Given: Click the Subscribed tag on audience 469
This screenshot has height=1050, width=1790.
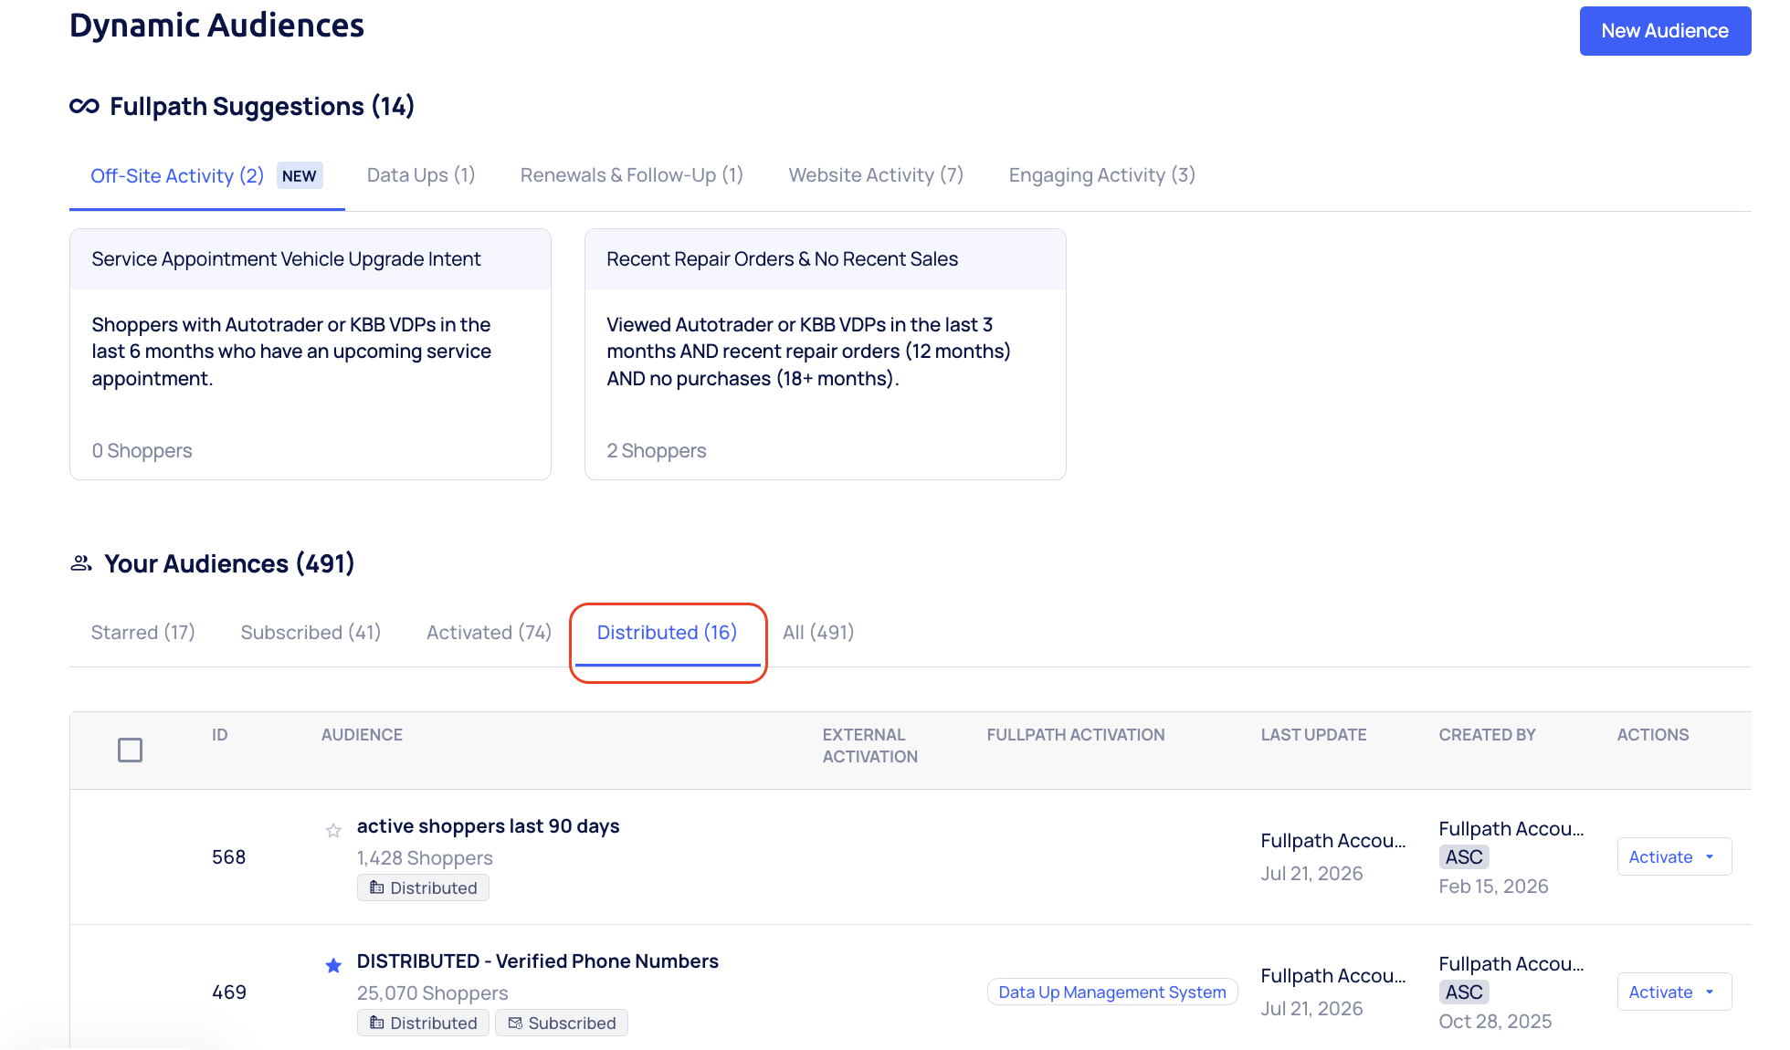Looking at the screenshot, I should pyautogui.click(x=562, y=1023).
